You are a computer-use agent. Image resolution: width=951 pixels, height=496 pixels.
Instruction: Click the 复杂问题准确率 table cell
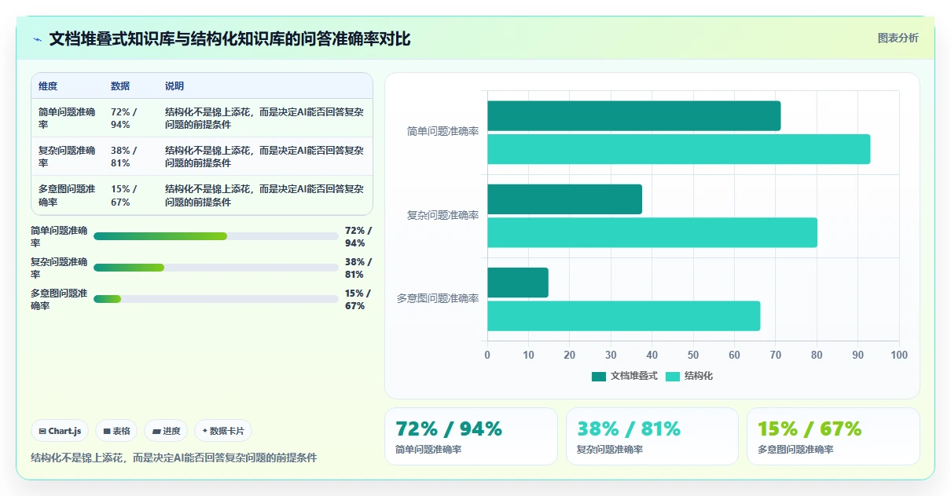[x=67, y=157]
